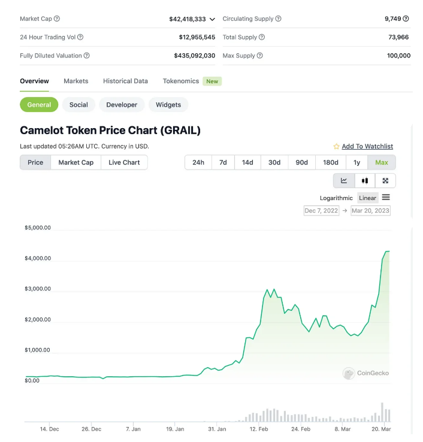Select the Social pill tab

tap(78, 105)
